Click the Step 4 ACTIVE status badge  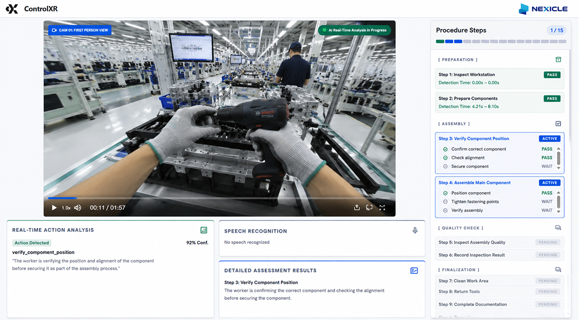(x=550, y=182)
